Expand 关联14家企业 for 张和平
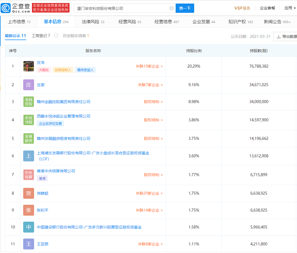Image resolution: width=297 pixels, height=253 pixels. [x=149, y=210]
